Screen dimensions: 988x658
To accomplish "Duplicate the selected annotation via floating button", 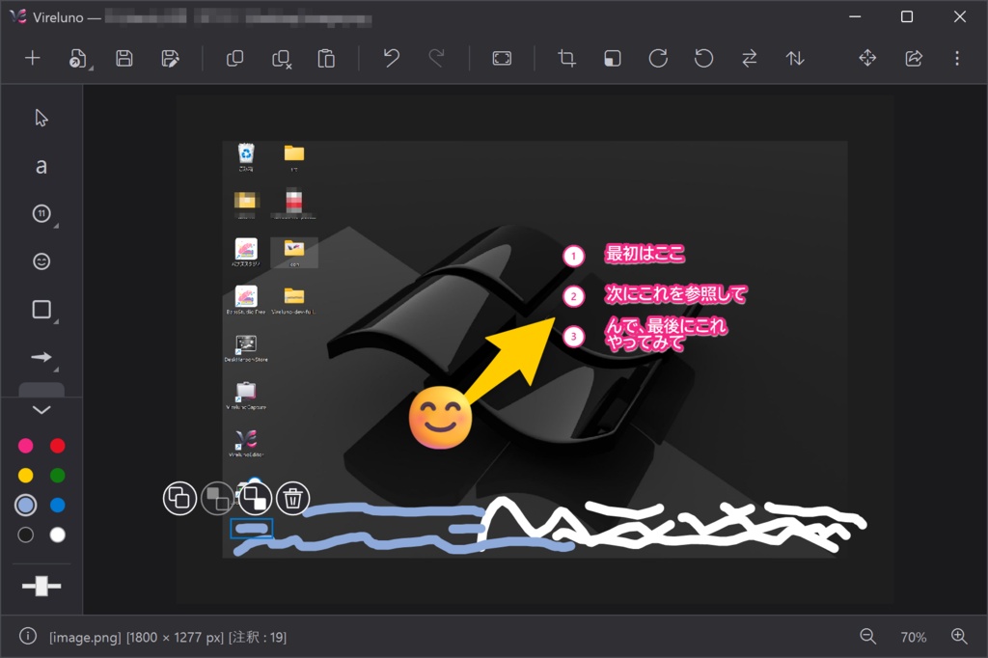I will 179,498.
